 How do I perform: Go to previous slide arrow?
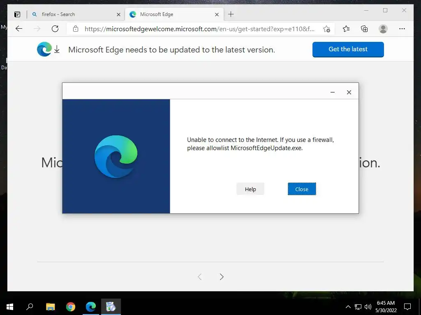pyautogui.click(x=199, y=277)
